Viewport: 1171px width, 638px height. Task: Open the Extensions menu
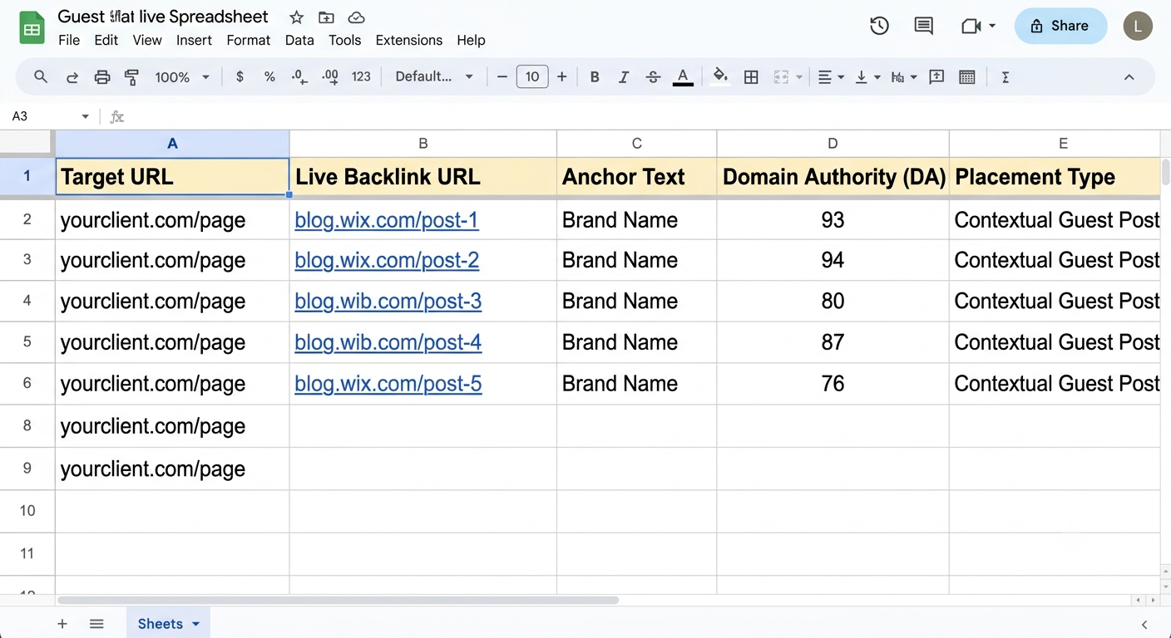click(408, 40)
